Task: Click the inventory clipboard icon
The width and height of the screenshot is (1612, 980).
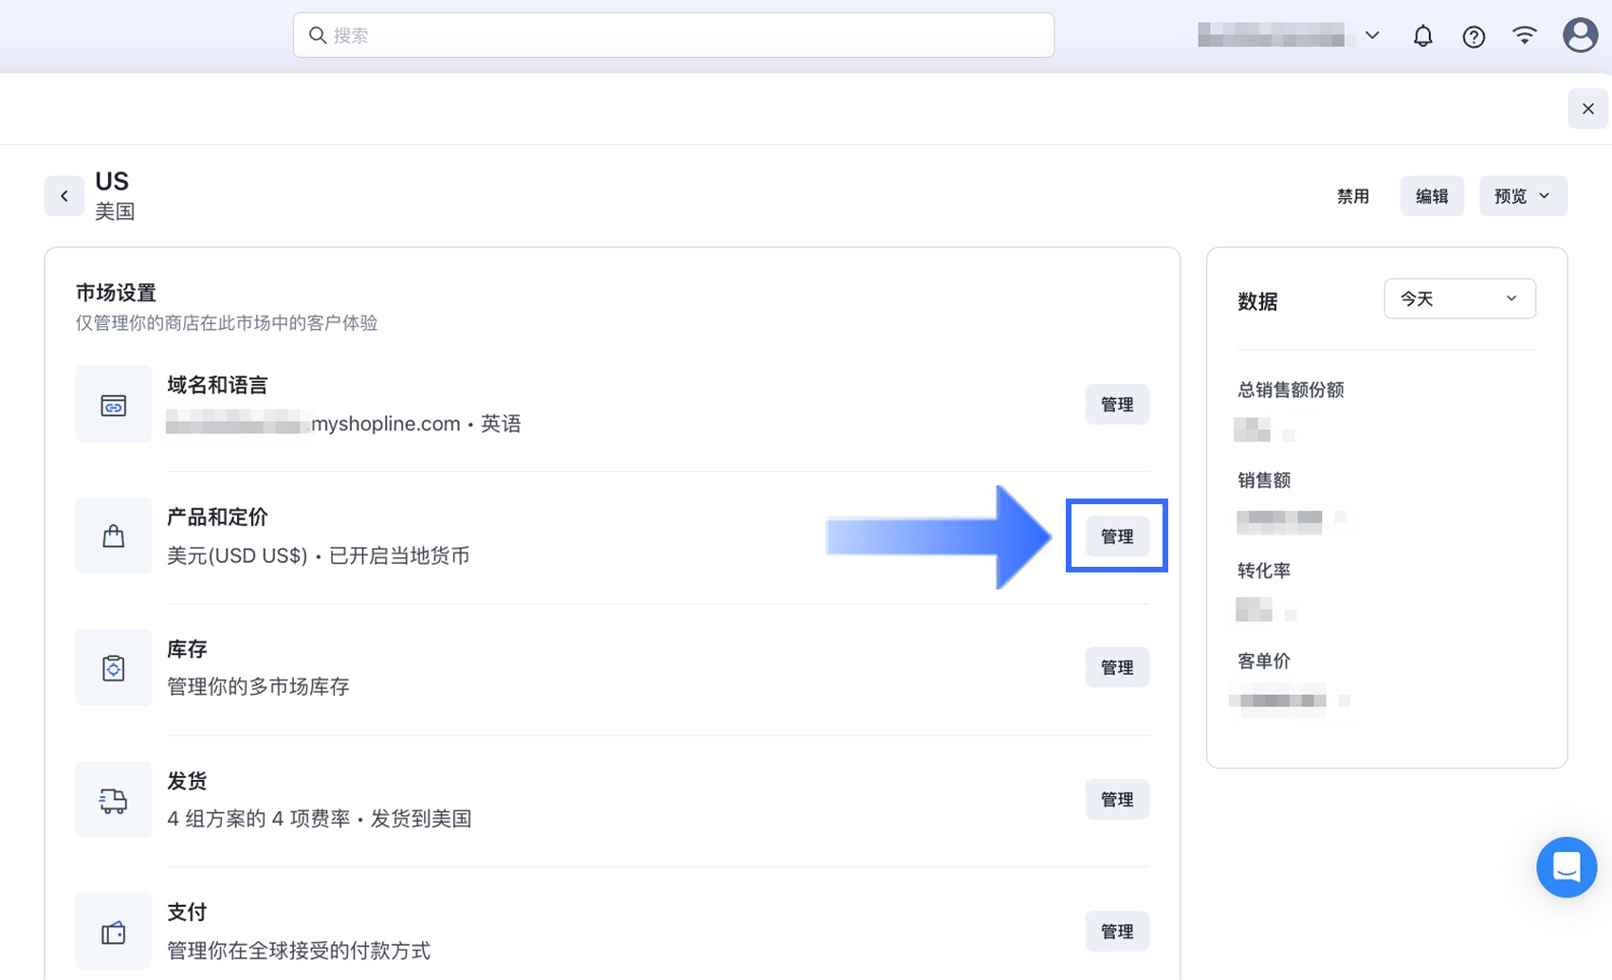Action: 114,667
